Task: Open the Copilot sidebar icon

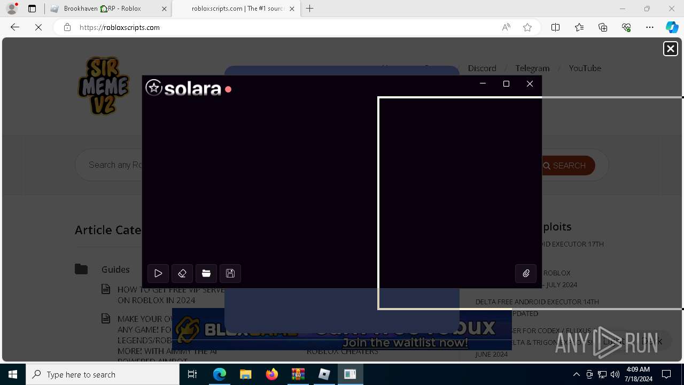Action: (x=672, y=27)
